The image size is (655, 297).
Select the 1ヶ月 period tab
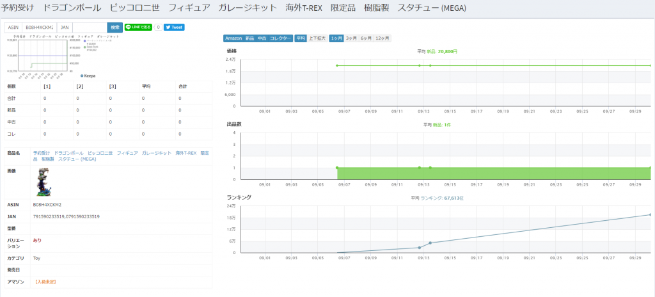coord(336,38)
